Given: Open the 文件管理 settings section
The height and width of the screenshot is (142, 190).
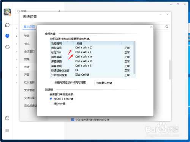Looking at the screenshot, I should coord(29,90).
